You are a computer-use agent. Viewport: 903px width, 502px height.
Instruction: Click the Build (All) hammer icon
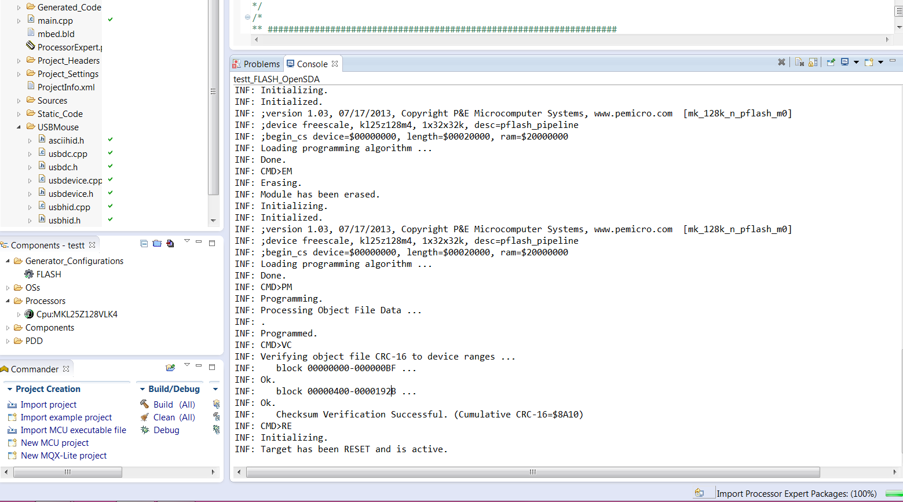144,404
